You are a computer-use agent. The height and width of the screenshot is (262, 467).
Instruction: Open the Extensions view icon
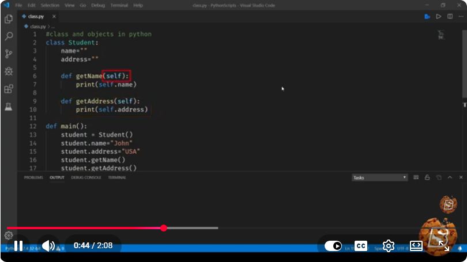coord(9,89)
